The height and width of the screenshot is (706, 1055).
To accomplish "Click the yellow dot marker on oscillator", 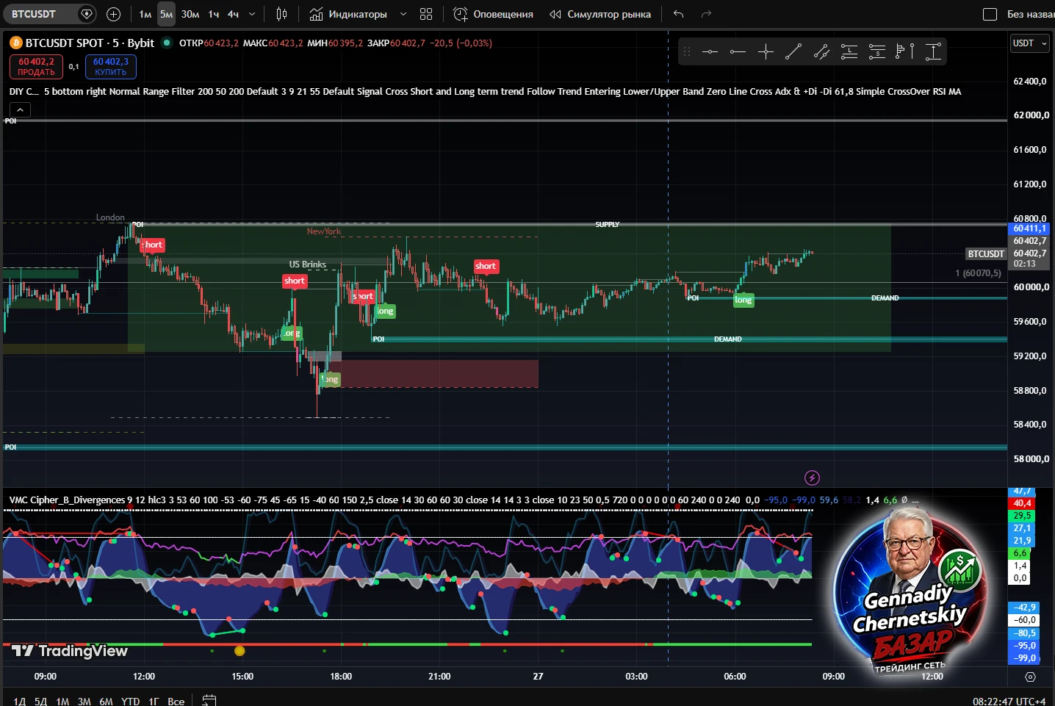I will click(x=240, y=650).
